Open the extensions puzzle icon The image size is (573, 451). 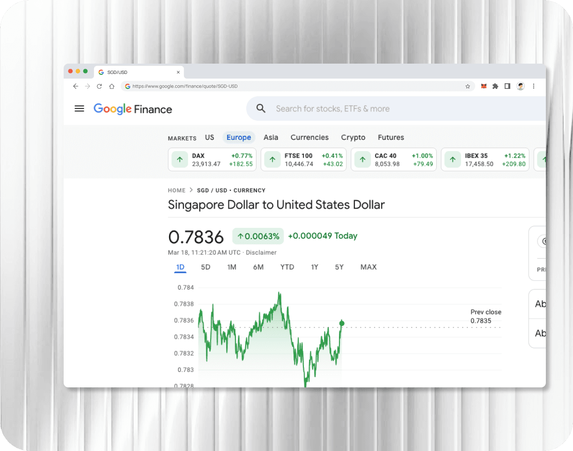(x=495, y=86)
